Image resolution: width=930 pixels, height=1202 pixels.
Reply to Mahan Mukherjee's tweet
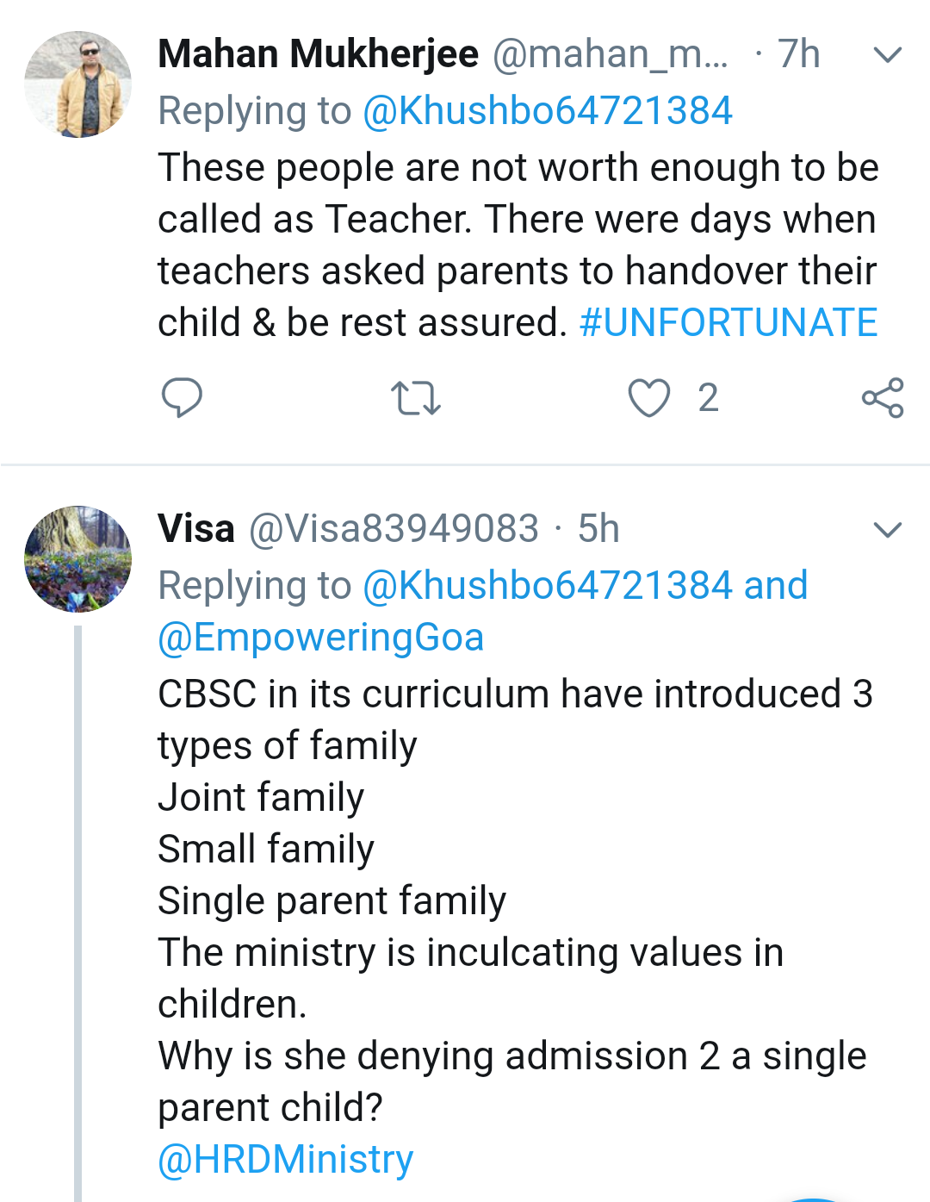pos(182,398)
